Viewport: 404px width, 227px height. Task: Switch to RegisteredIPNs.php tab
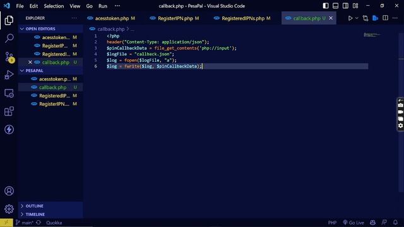pyautogui.click(x=243, y=18)
